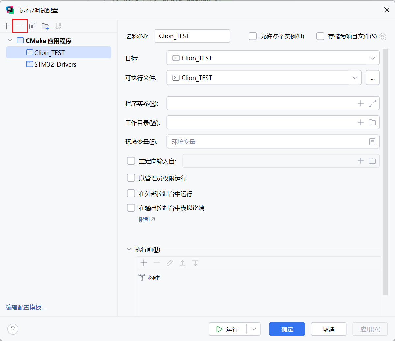395x341 pixels.
Task: Collapse the 执行前 section
Action: [129, 250]
